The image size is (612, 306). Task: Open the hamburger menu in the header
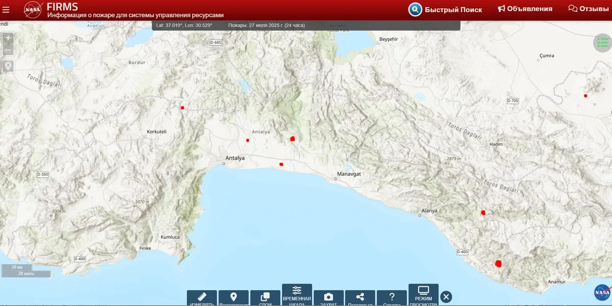[x=6, y=10]
